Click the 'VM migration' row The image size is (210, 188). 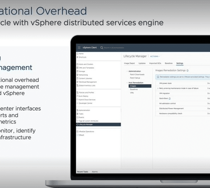click(183, 93)
